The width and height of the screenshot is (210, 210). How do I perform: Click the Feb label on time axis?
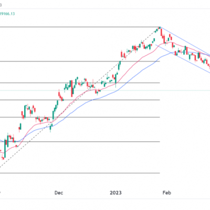166,193
